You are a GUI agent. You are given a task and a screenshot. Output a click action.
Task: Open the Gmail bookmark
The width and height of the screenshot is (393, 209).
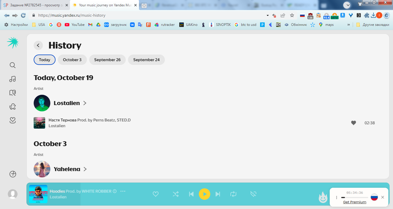tap(90, 25)
